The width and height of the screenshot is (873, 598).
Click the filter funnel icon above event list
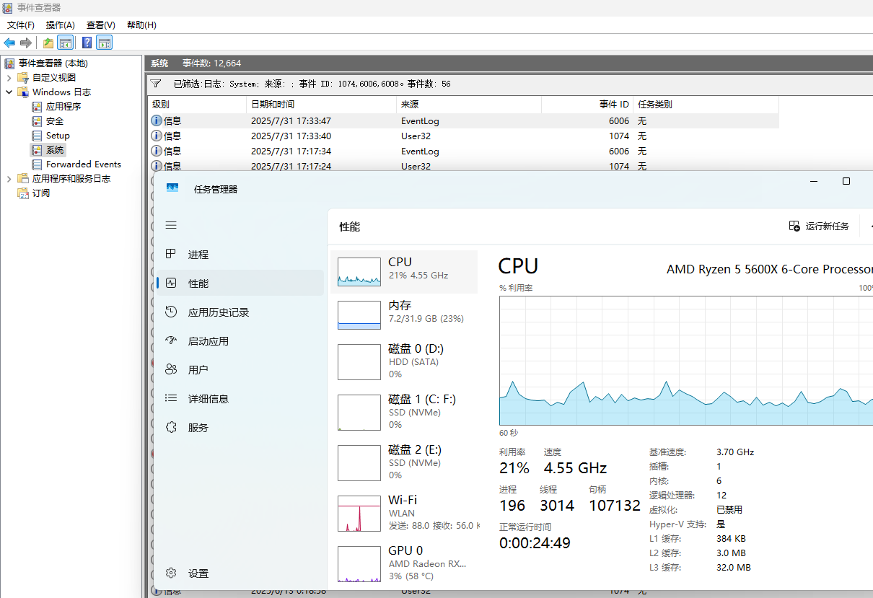coord(157,84)
